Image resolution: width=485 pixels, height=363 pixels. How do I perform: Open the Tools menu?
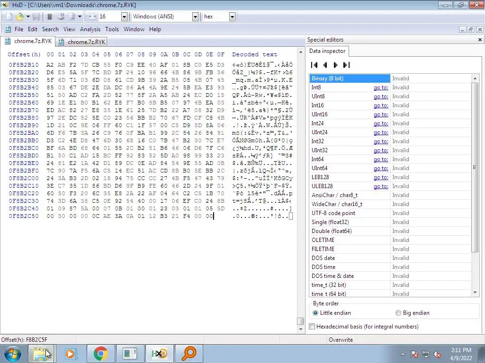click(112, 29)
